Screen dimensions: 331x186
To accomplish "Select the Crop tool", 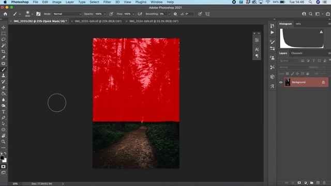I will pyautogui.click(x=4, y=52).
